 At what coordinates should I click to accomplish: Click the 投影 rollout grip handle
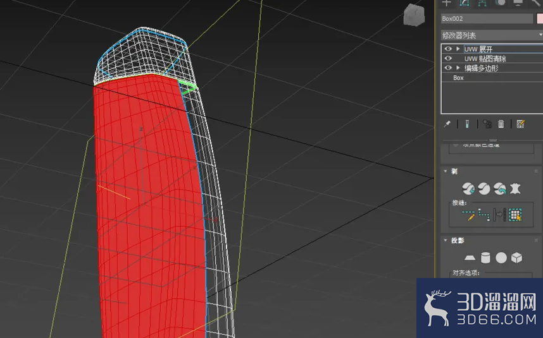coord(536,240)
